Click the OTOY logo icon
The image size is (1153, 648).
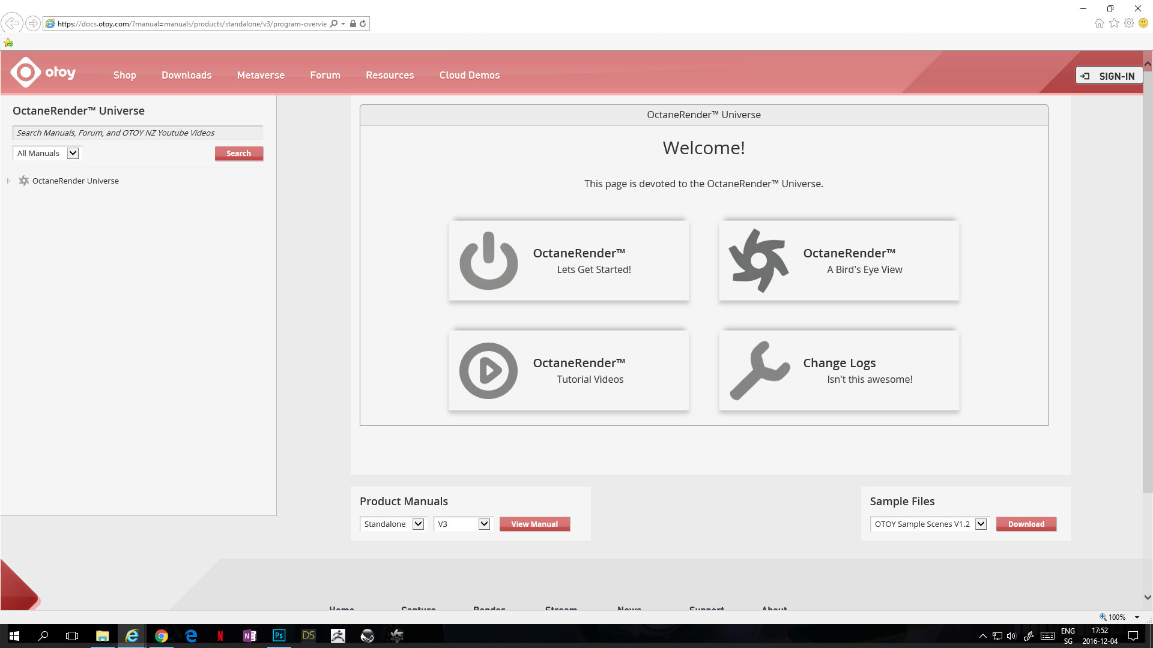pyautogui.click(x=26, y=73)
